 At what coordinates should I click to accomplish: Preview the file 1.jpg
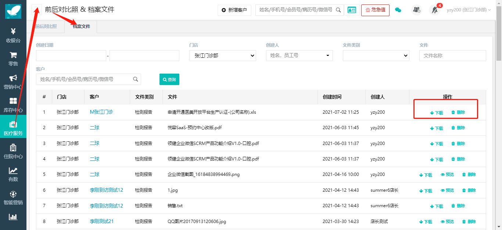(x=447, y=191)
